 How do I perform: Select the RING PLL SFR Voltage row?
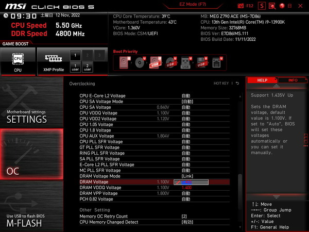click(154, 153)
